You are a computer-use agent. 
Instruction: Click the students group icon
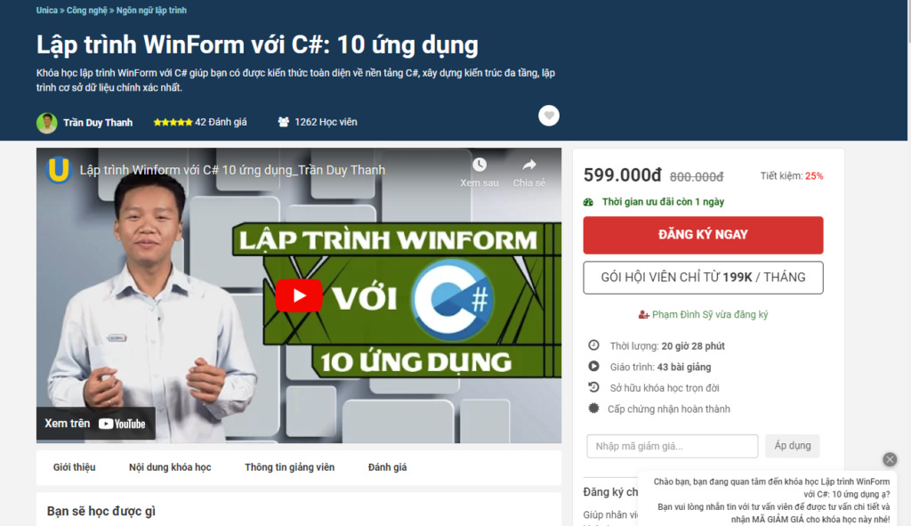(x=283, y=122)
